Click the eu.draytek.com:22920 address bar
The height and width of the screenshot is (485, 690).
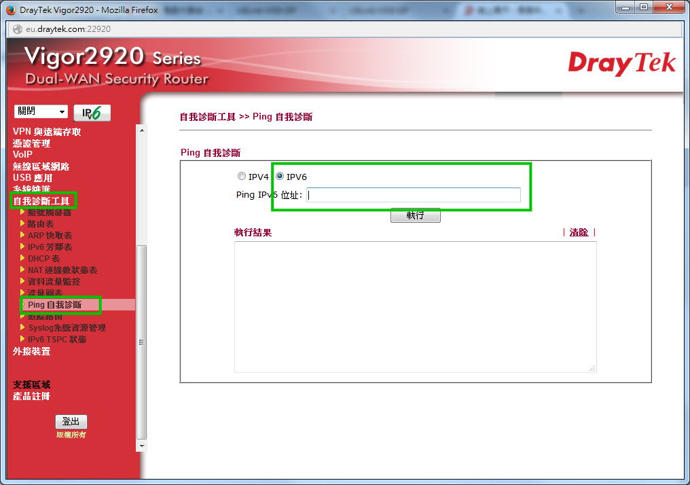[x=344, y=29]
